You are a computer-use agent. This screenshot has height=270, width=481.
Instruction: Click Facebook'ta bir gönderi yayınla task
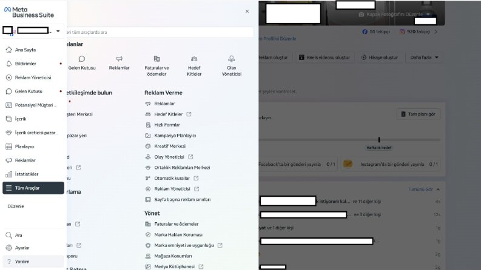(298, 165)
